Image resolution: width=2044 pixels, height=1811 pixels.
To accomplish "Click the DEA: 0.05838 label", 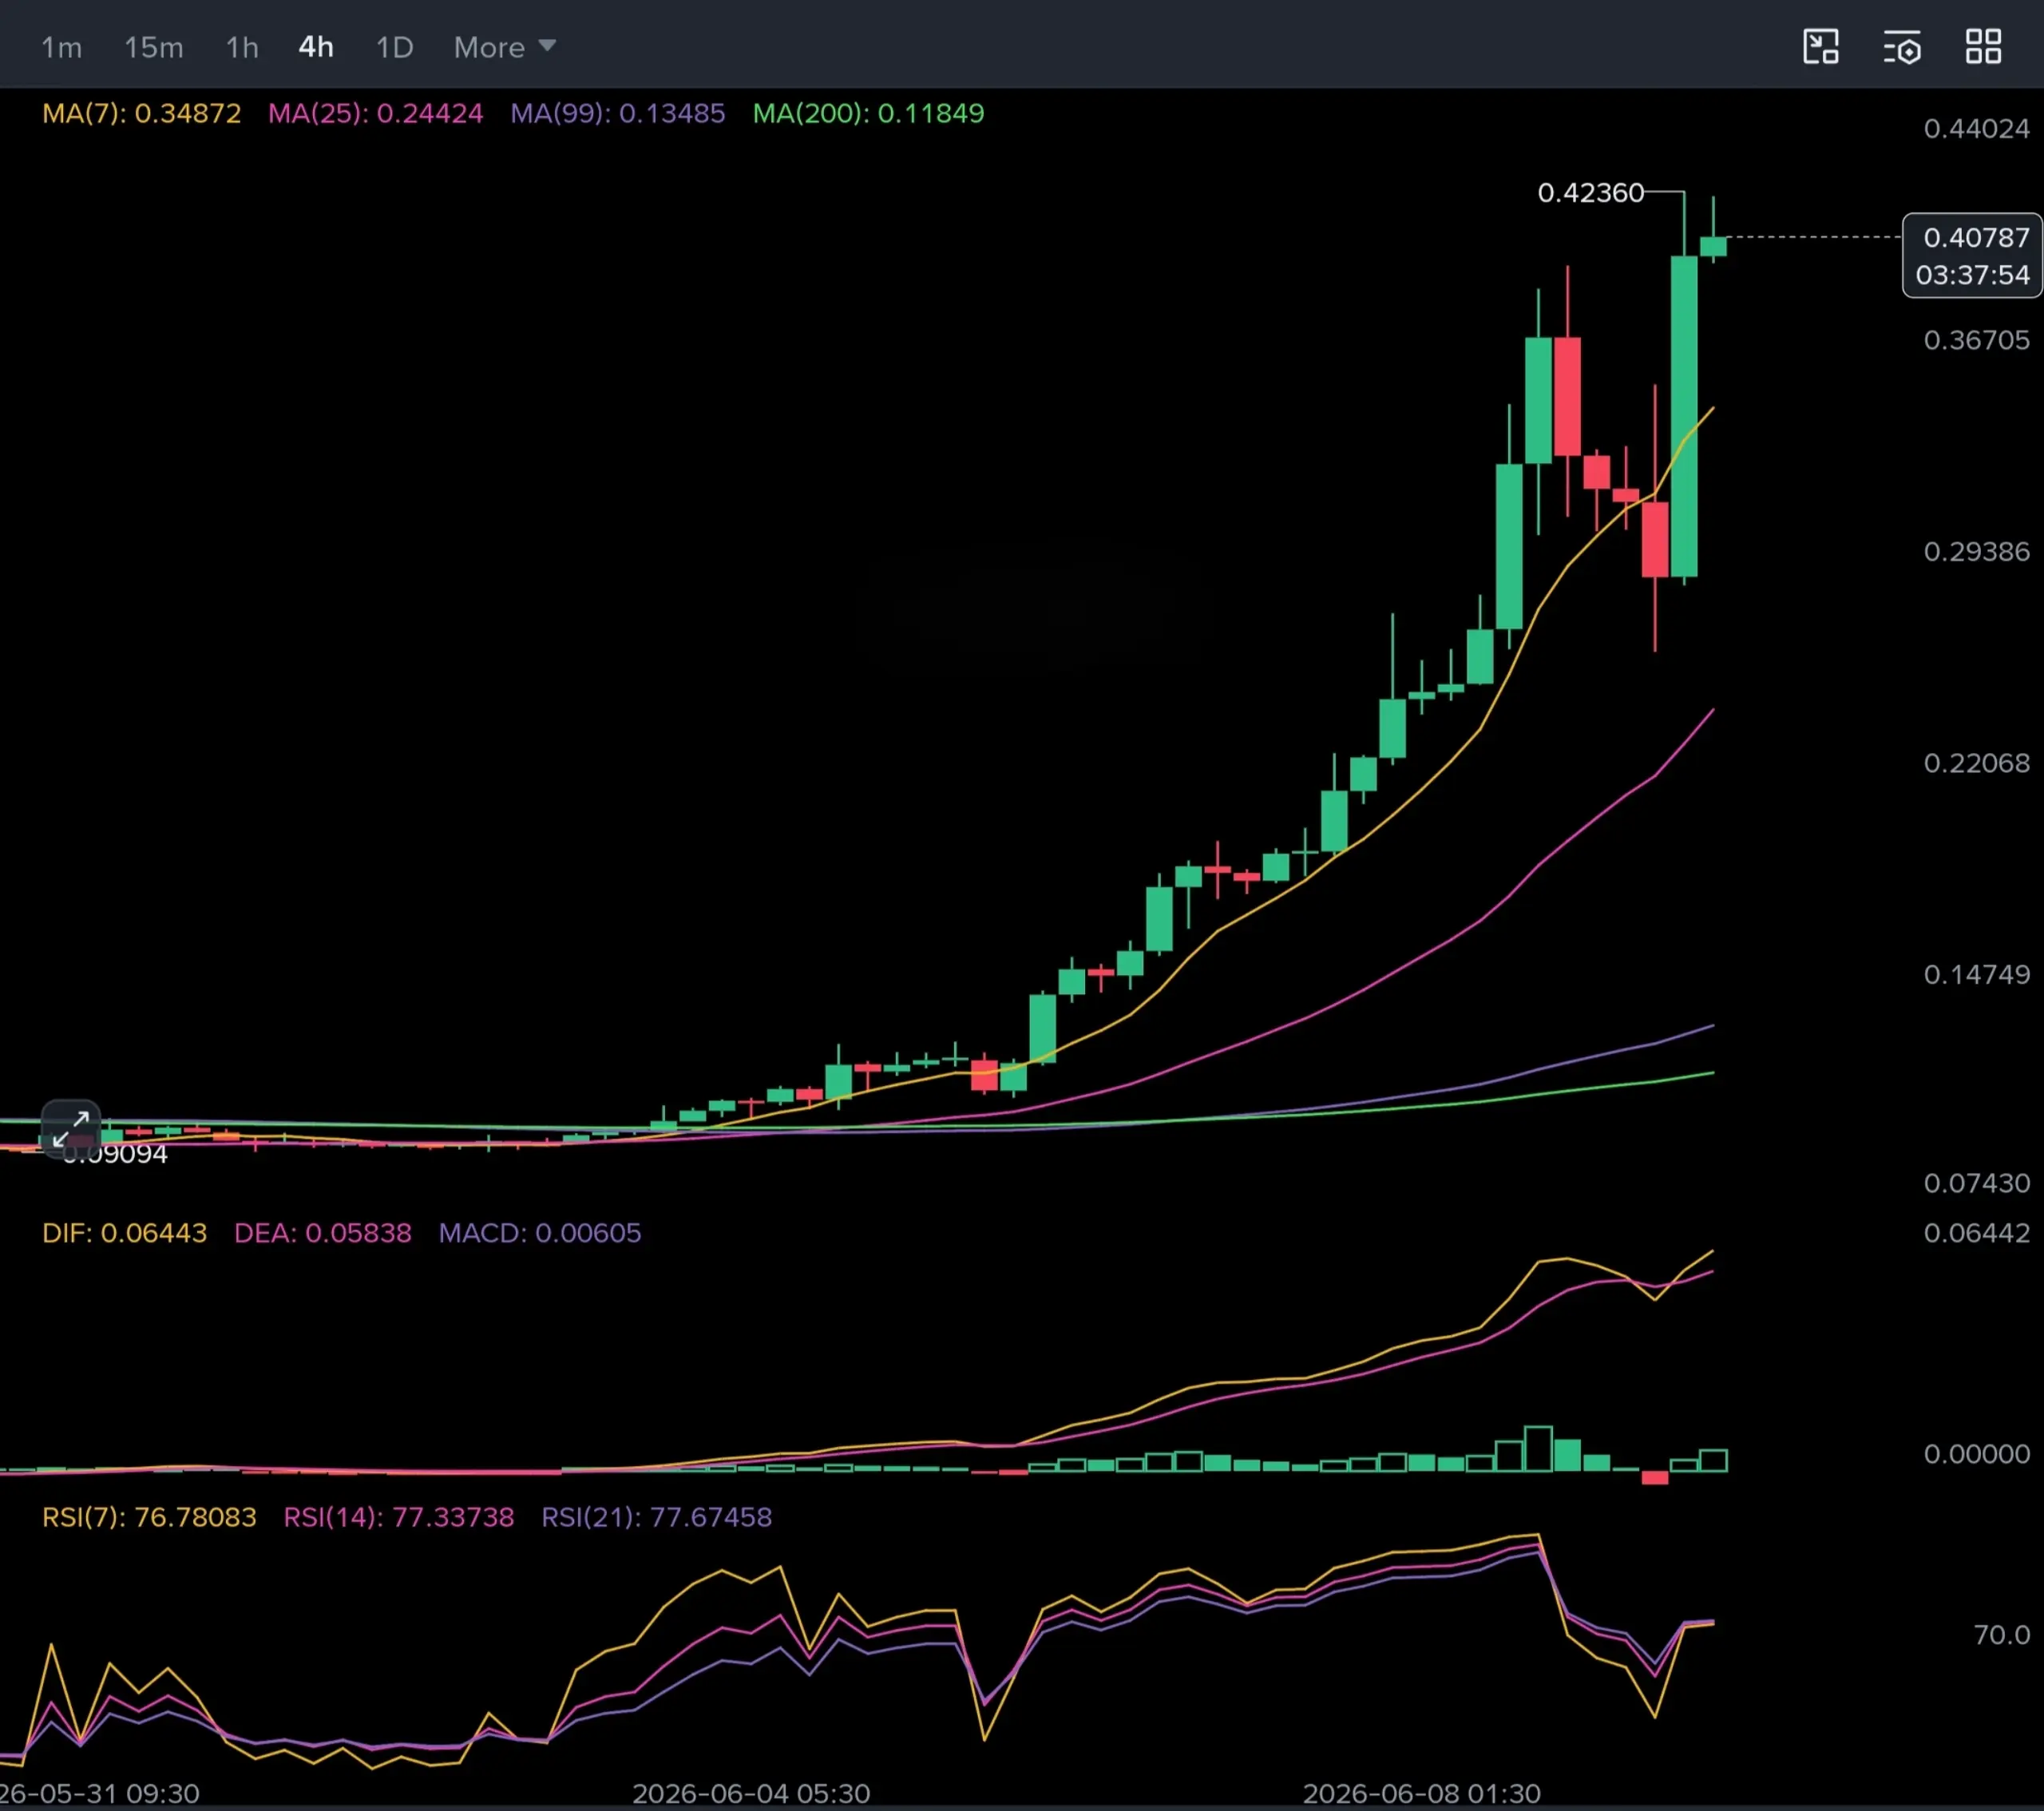I will click(x=322, y=1232).
